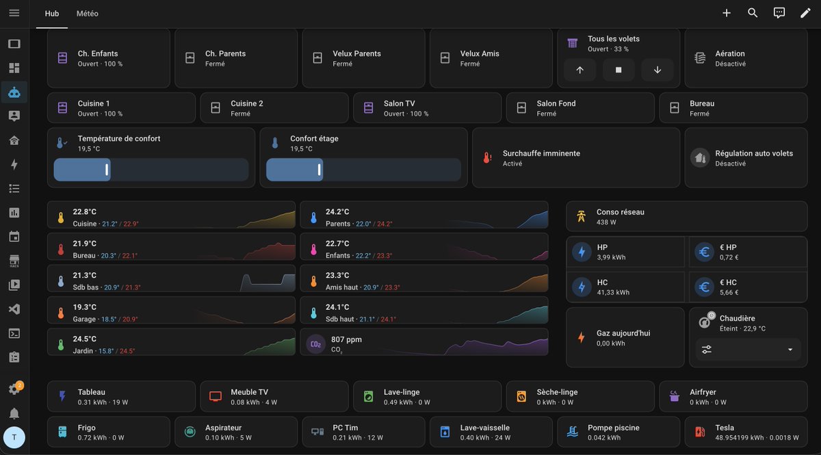Screen dimensions: 821x455
Task: Open the Chaudière preset dropdown arrow
Action: pyautogui.click(x=790, y=350)
